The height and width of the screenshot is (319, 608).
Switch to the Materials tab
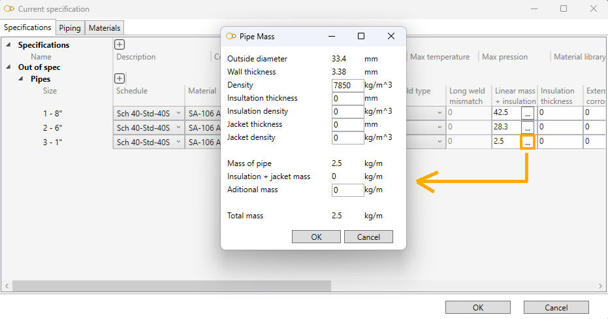104,28
